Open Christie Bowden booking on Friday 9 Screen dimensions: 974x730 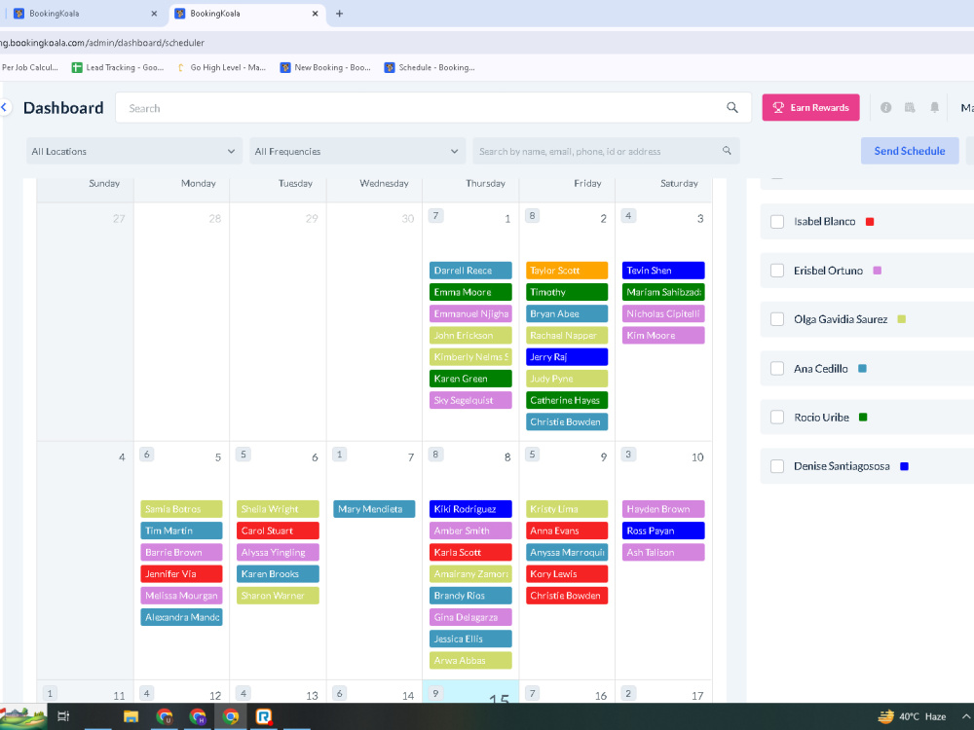click(567, 596)
